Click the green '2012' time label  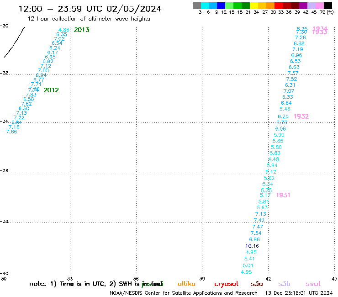[x=51, y=90]
